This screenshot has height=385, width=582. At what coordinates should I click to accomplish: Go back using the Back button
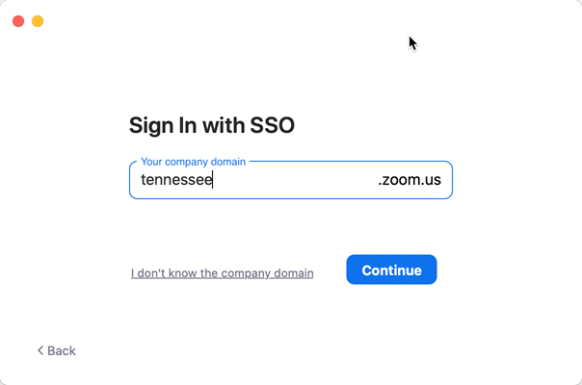[57, 350]
